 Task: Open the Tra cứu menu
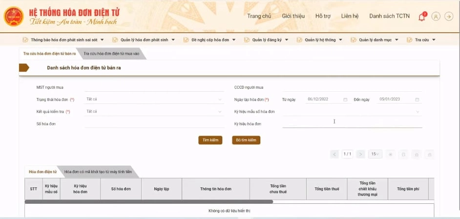click(x=421, y=40)
